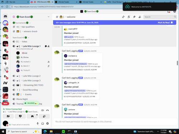Open the help icon at top right
The height and width of the screenshot is (134, 179).
click(x=175, y=11)
